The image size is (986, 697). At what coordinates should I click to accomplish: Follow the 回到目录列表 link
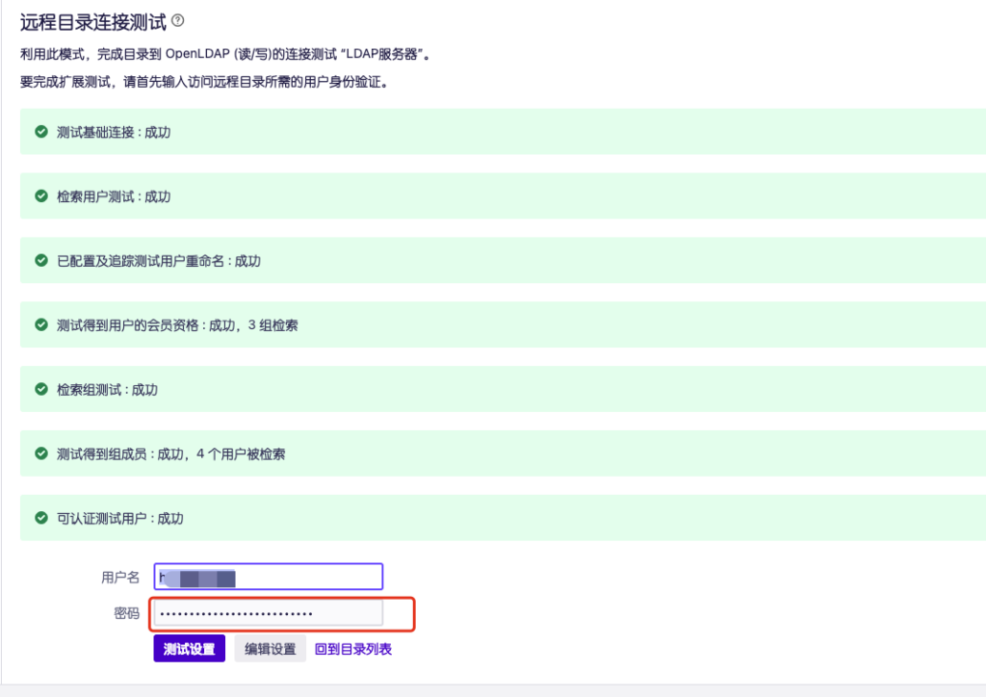[x=353, y=649]
